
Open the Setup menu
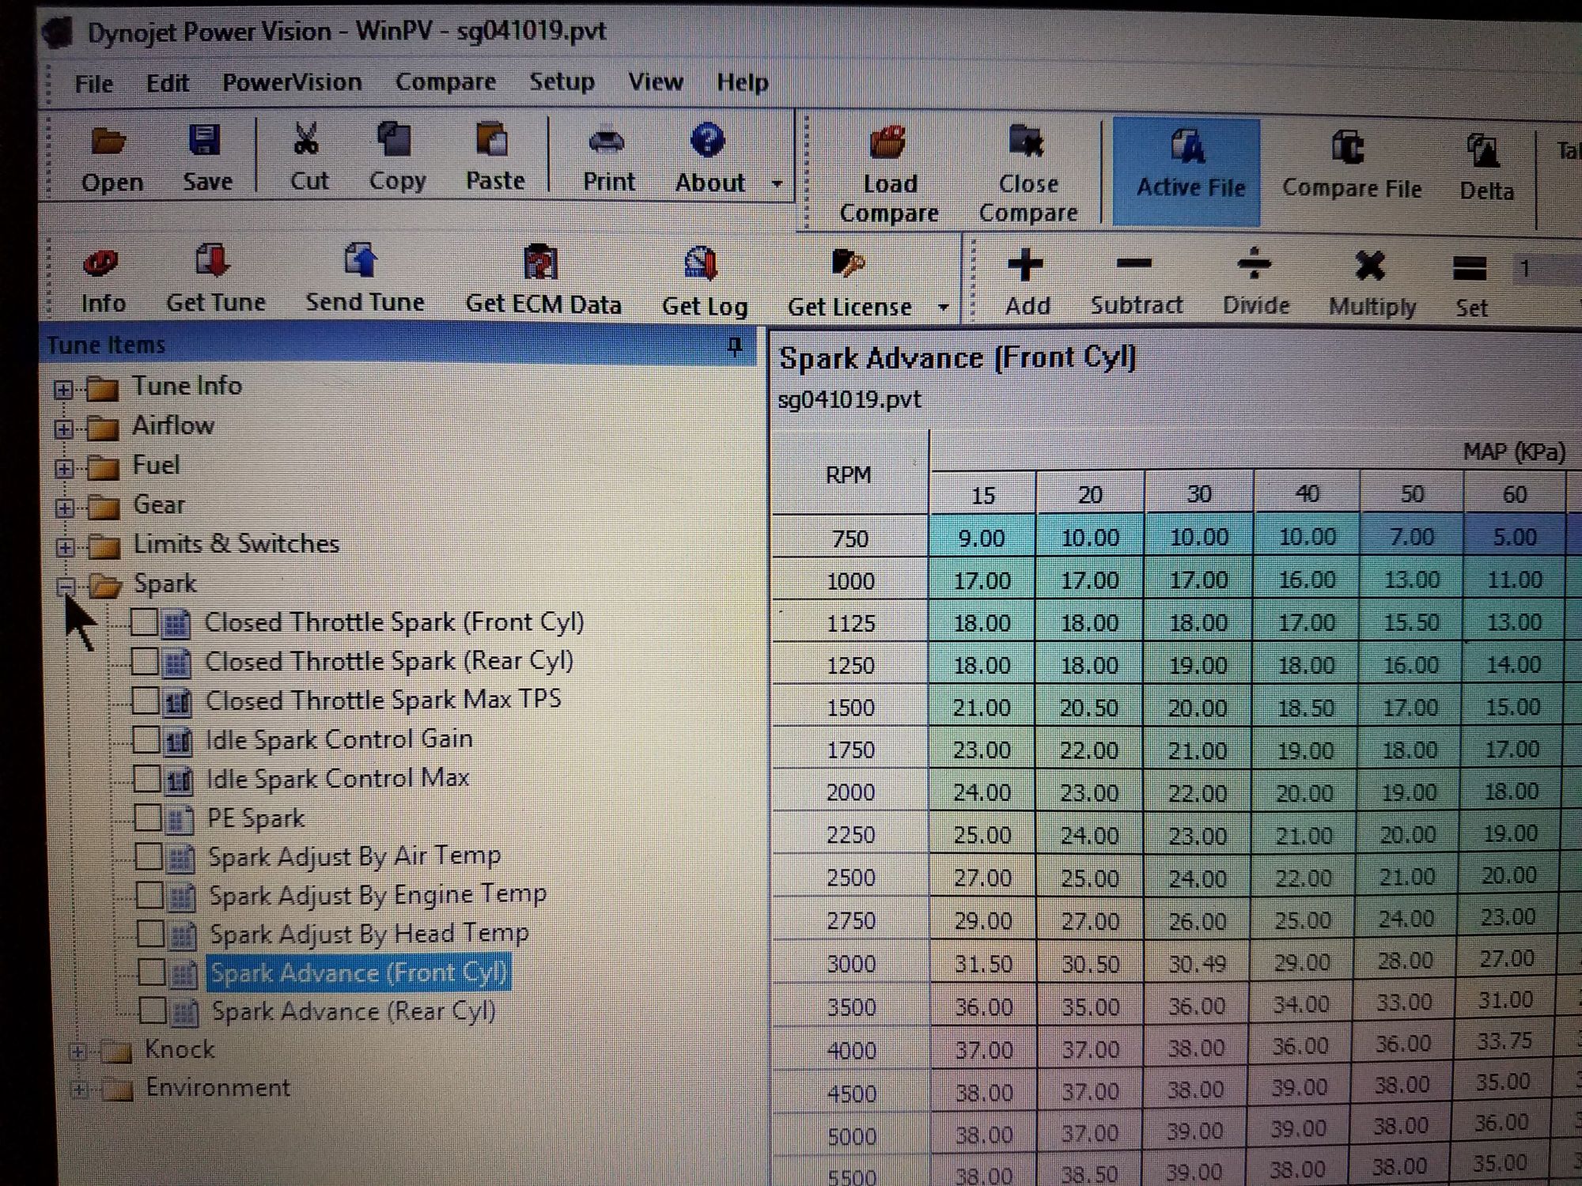coord(562,81)
